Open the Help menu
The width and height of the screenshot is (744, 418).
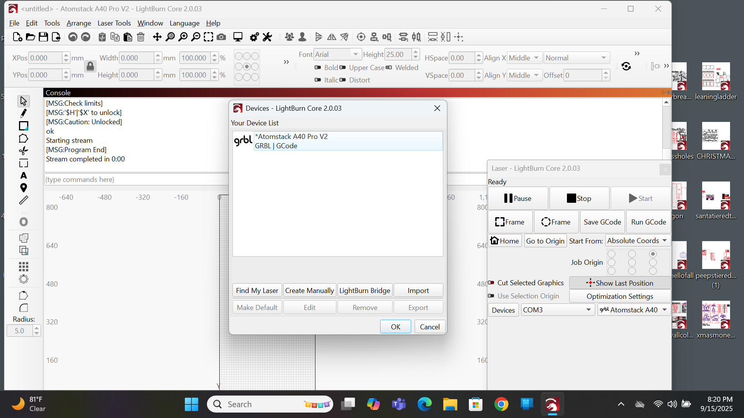[x=213, y=23]
